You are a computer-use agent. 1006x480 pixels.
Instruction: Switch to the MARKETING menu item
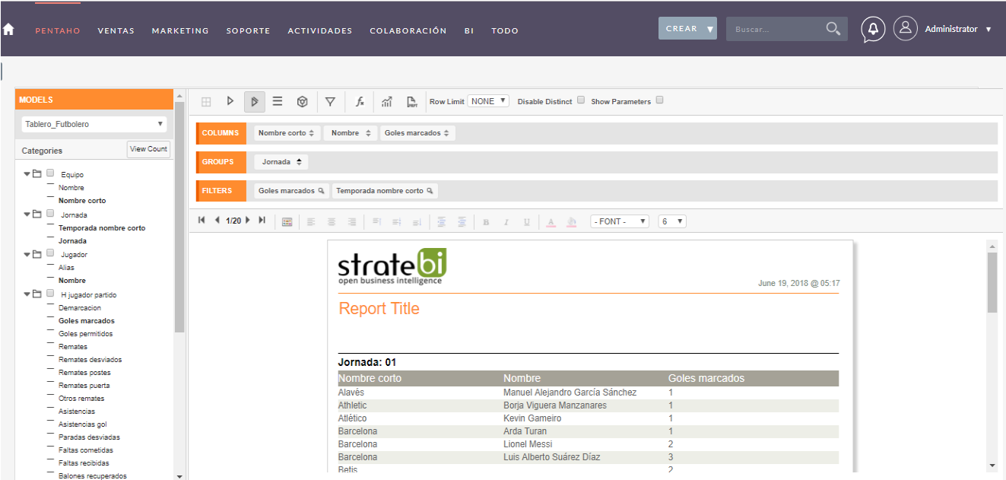[x=179, y=30]
